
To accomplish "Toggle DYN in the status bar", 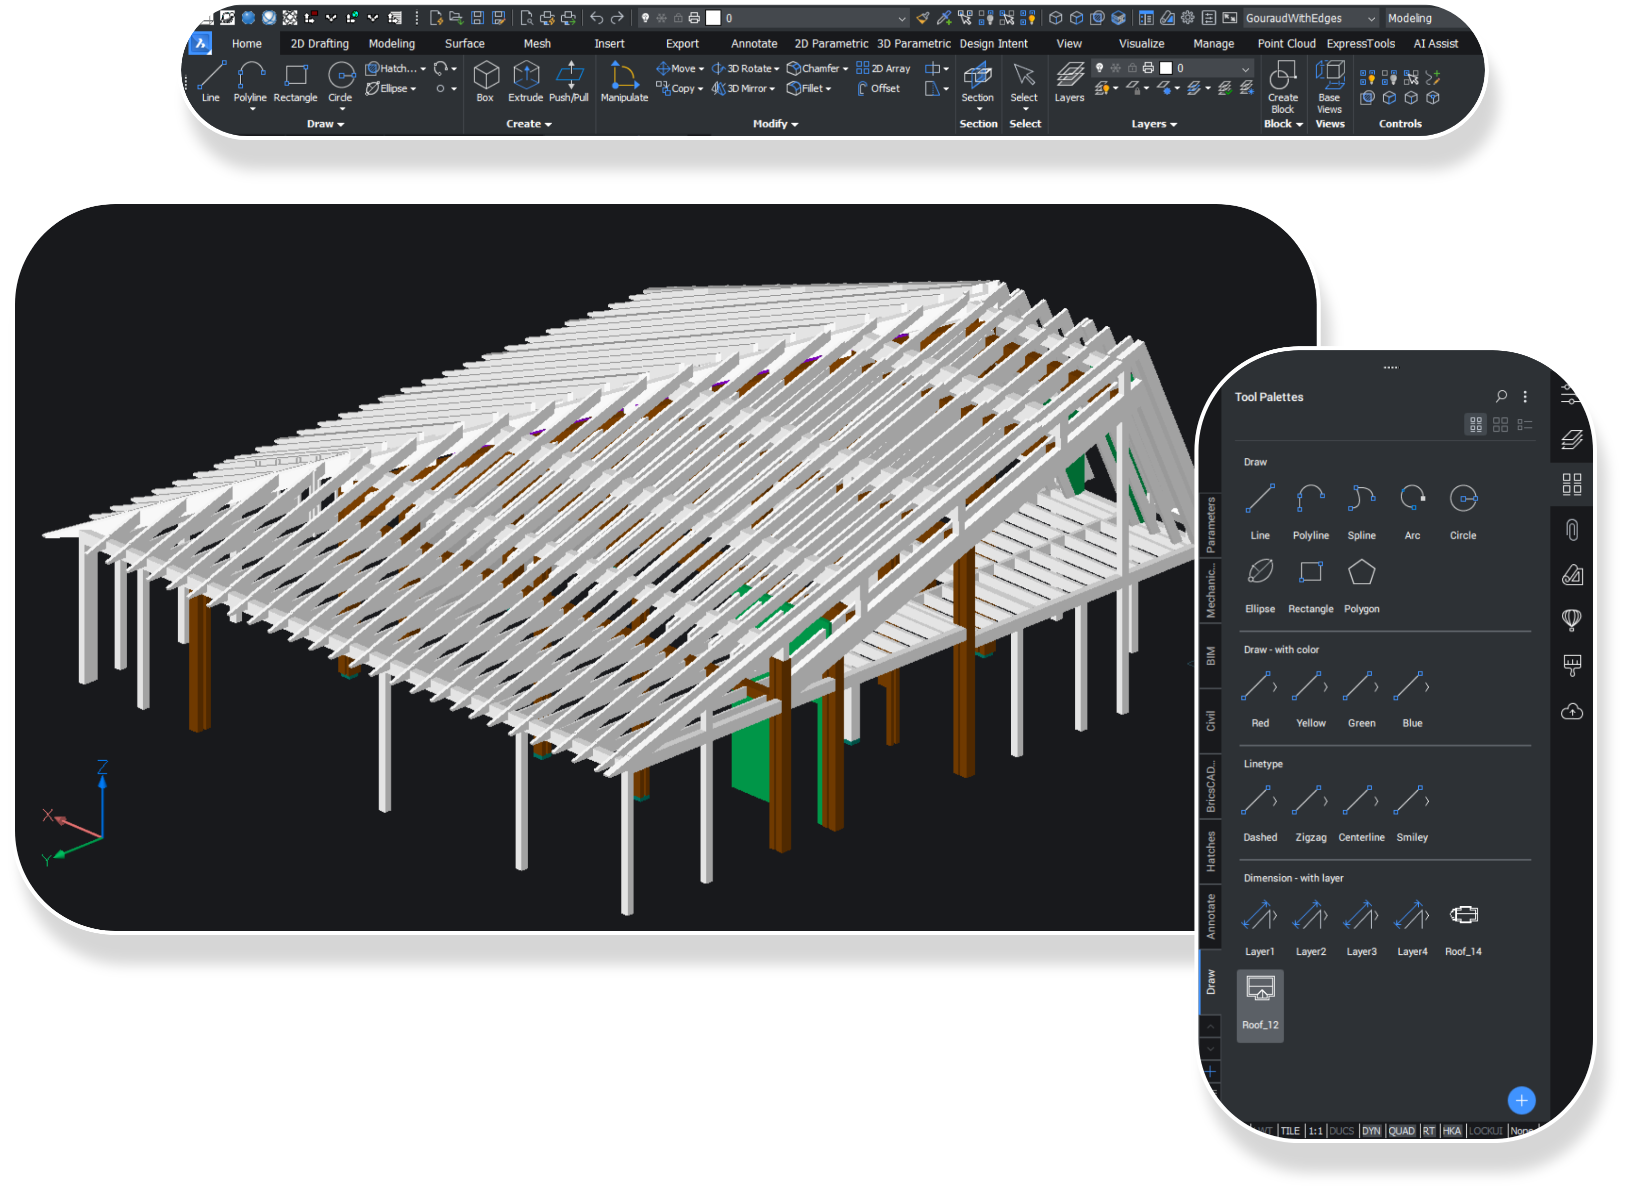I will (1371, 1131).
